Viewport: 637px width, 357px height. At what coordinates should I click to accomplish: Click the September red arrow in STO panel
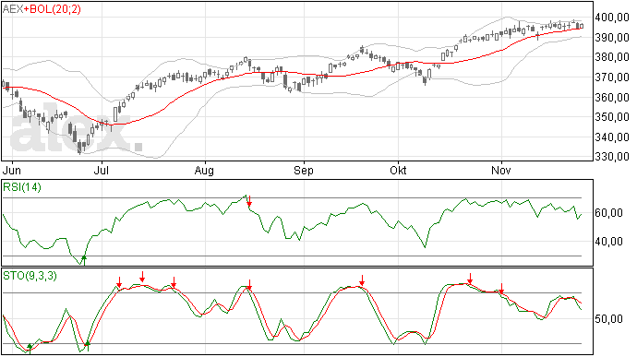(x=362, y=280)
